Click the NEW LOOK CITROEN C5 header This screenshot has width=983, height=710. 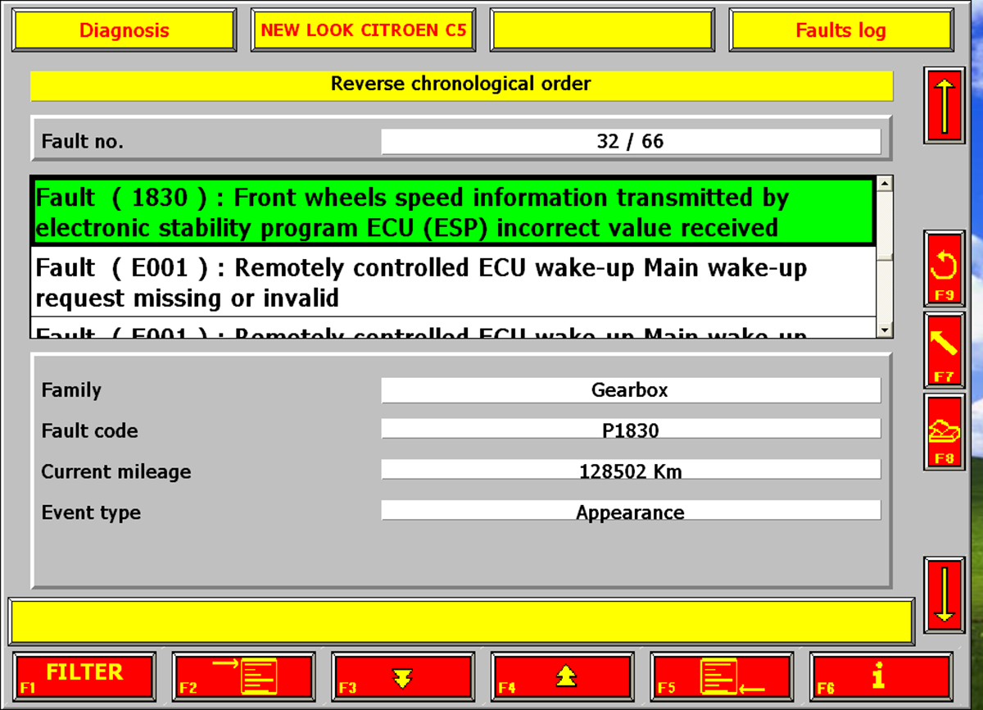(364, 30)
